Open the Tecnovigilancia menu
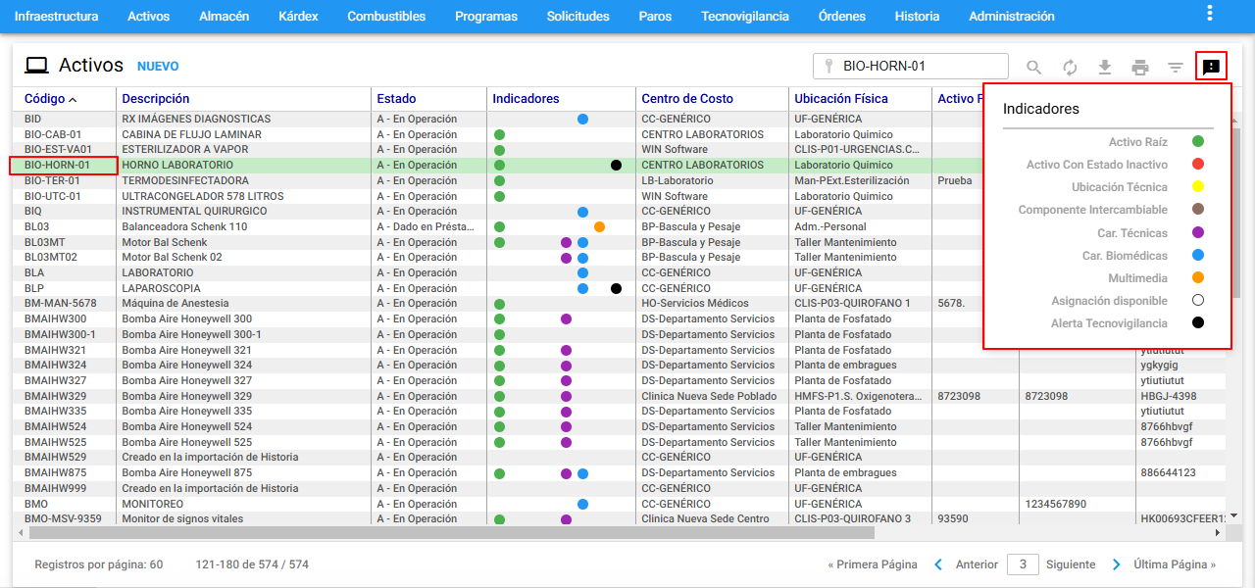Viewport: 1255px width, 588px height. pyautogui.click(x=744, y=17)
